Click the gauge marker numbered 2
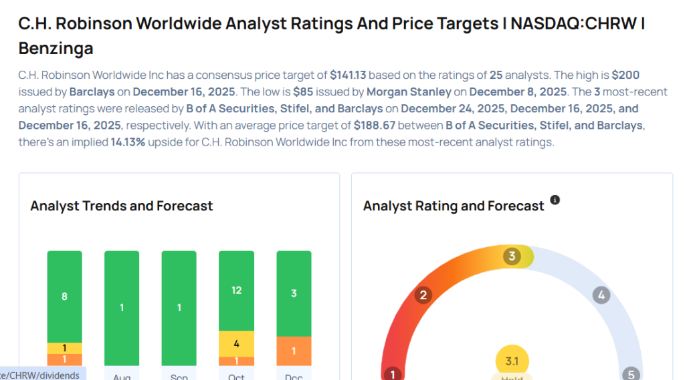Viewport: 685px width, 380px height. pos(423,296)
